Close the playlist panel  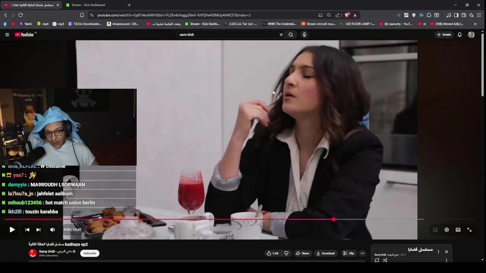click(x=446, y=252)
